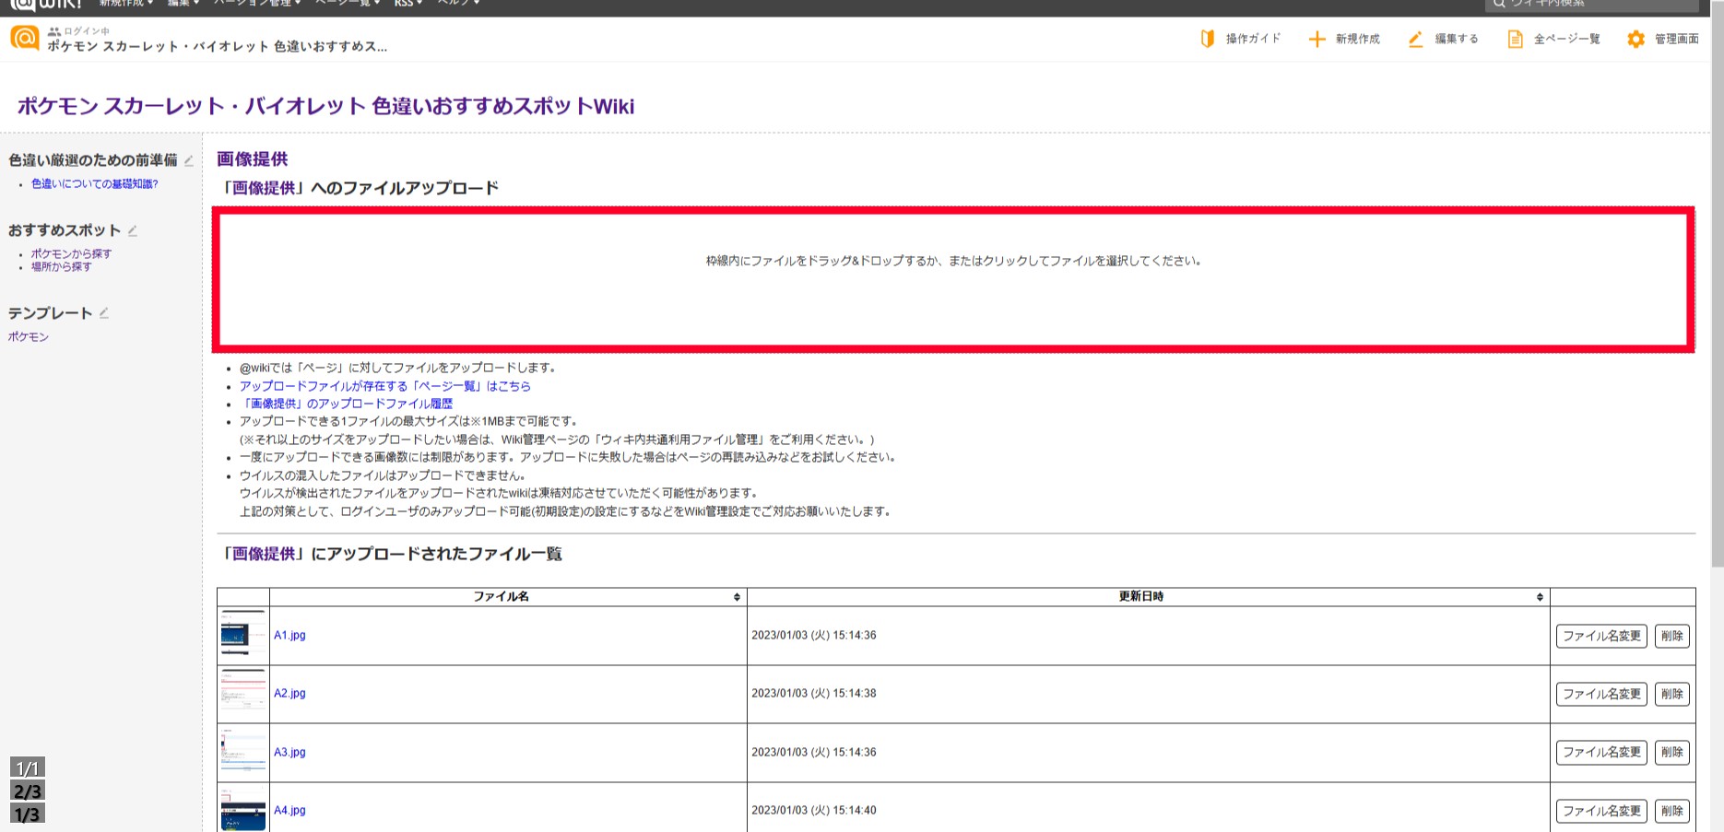Open 「画像提供」のアップロードファイル履歴 link
The width and height of the screenshot is (1724, 832).
coord(347,404)
